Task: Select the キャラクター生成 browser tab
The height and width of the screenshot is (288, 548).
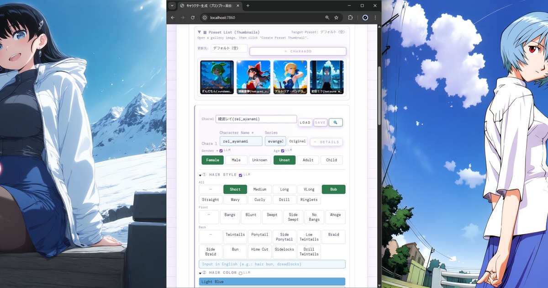Action: pos(210,6)
